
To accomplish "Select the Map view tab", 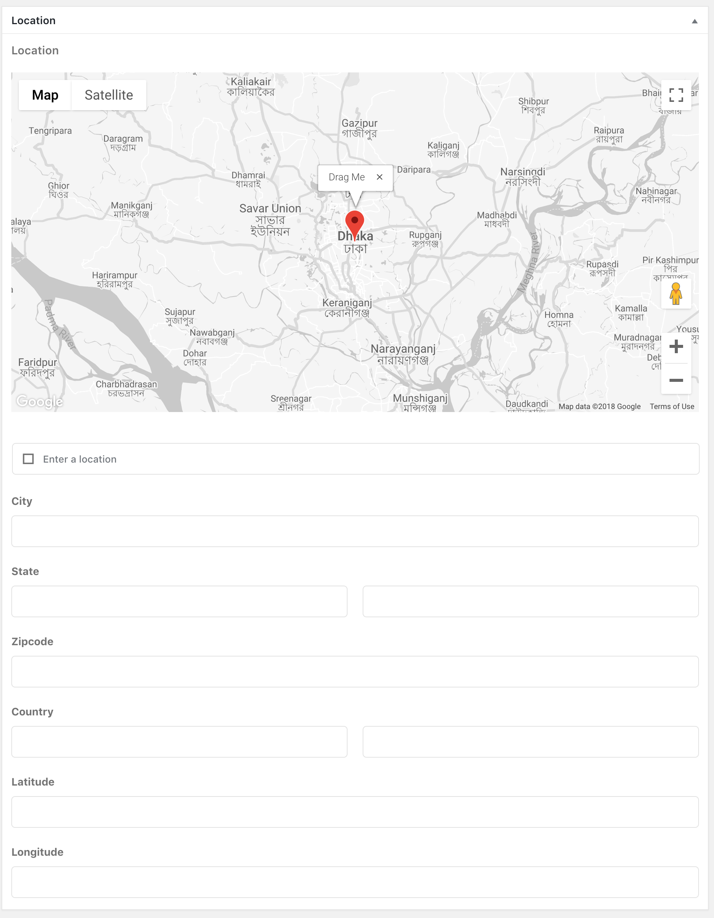I will (45, 95).
